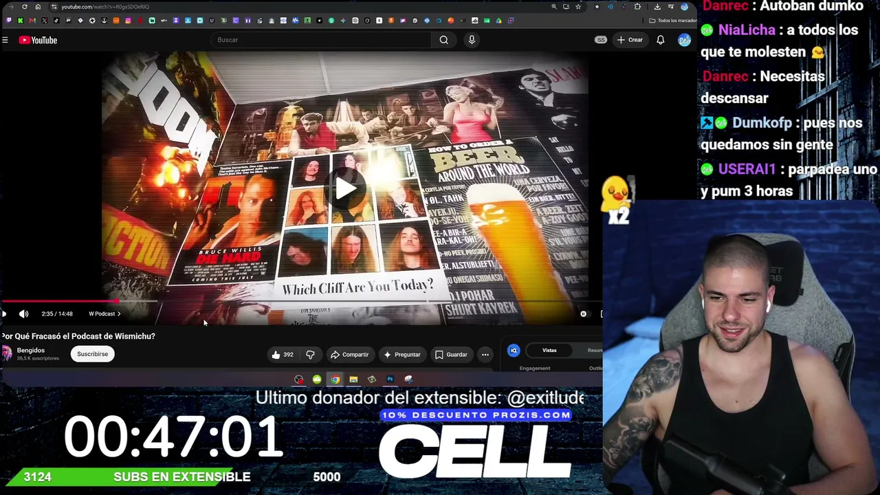Click the browser reload button
The image size is (880, 495).
[25, 7]
